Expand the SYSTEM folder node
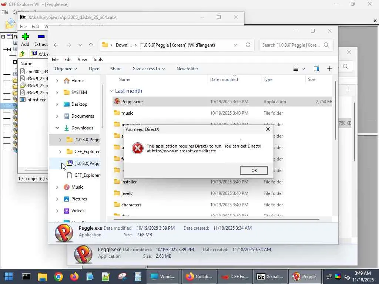Viewport: 379px width, 284px height. (57, 92)
